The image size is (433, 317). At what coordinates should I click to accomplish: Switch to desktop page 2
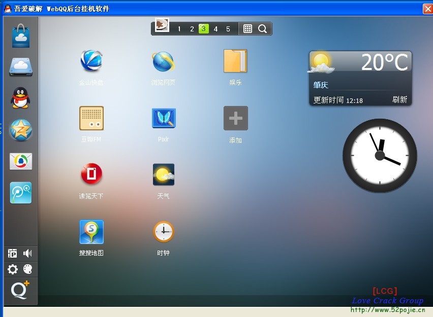click(x=192, y=29)
